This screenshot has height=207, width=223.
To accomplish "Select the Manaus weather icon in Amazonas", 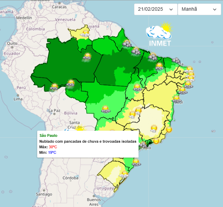I will (87, 57).
